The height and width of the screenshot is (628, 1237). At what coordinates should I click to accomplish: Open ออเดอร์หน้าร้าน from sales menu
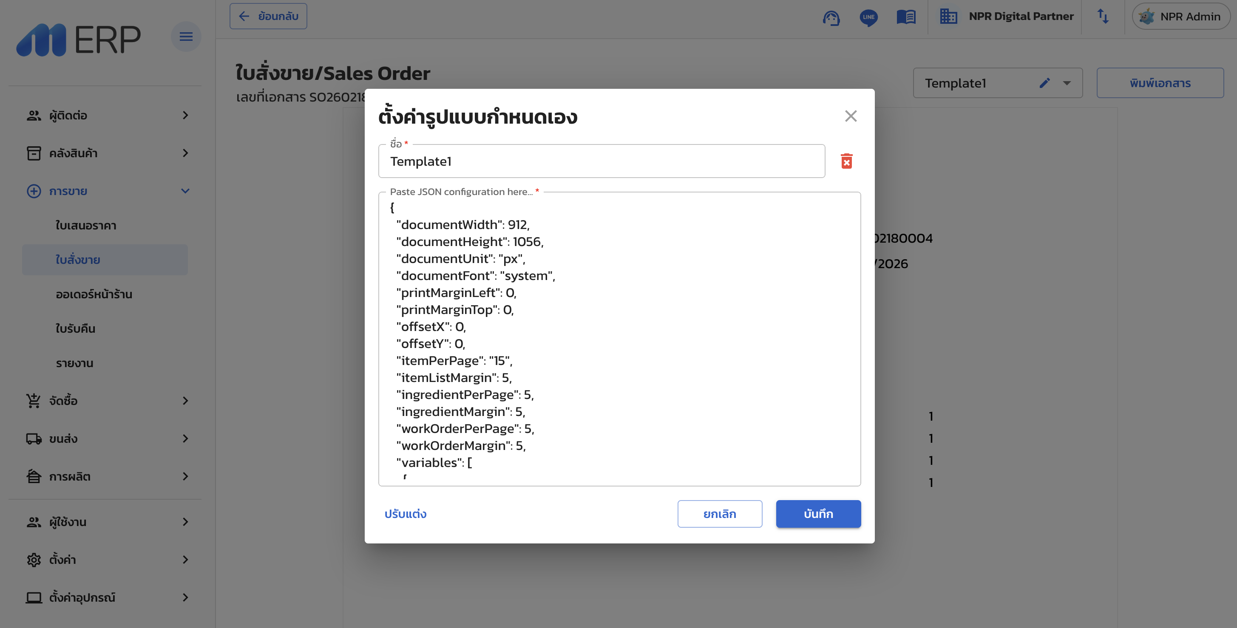coord(93,294)
